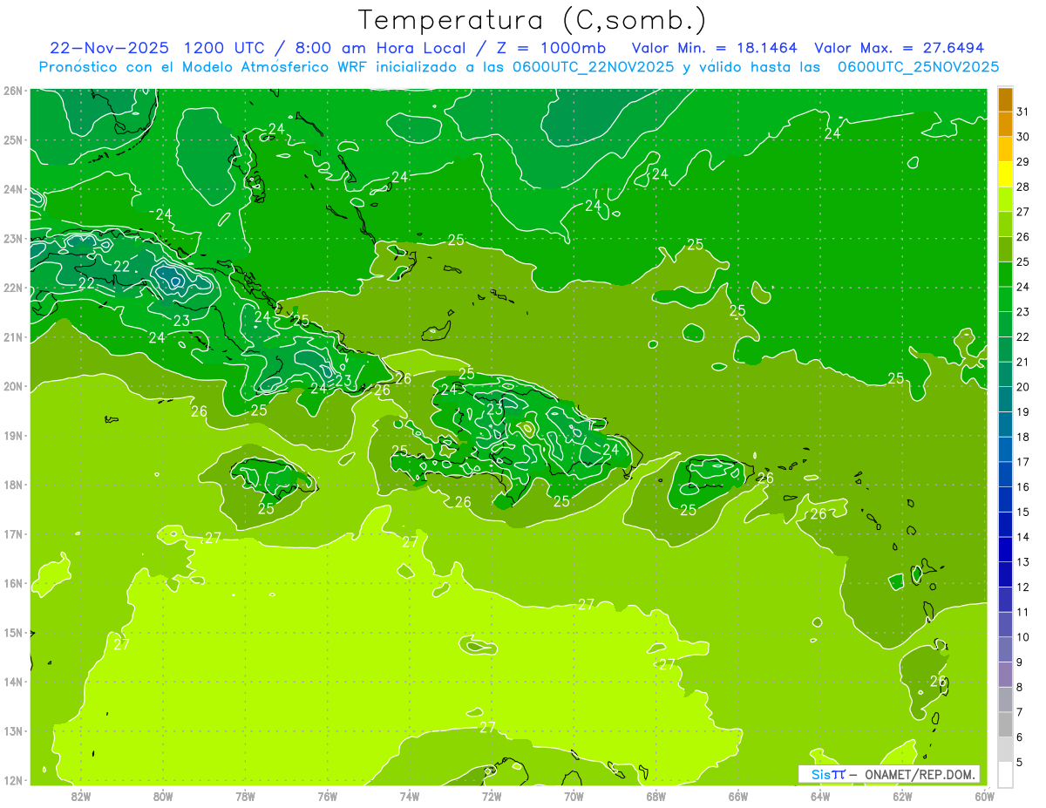Click the color bar legend value "28"
The image size is (1046, 808).
1023,187
